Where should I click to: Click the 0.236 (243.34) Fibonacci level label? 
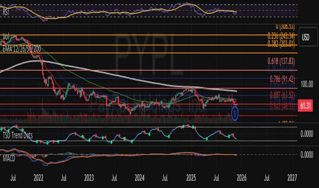281,36
